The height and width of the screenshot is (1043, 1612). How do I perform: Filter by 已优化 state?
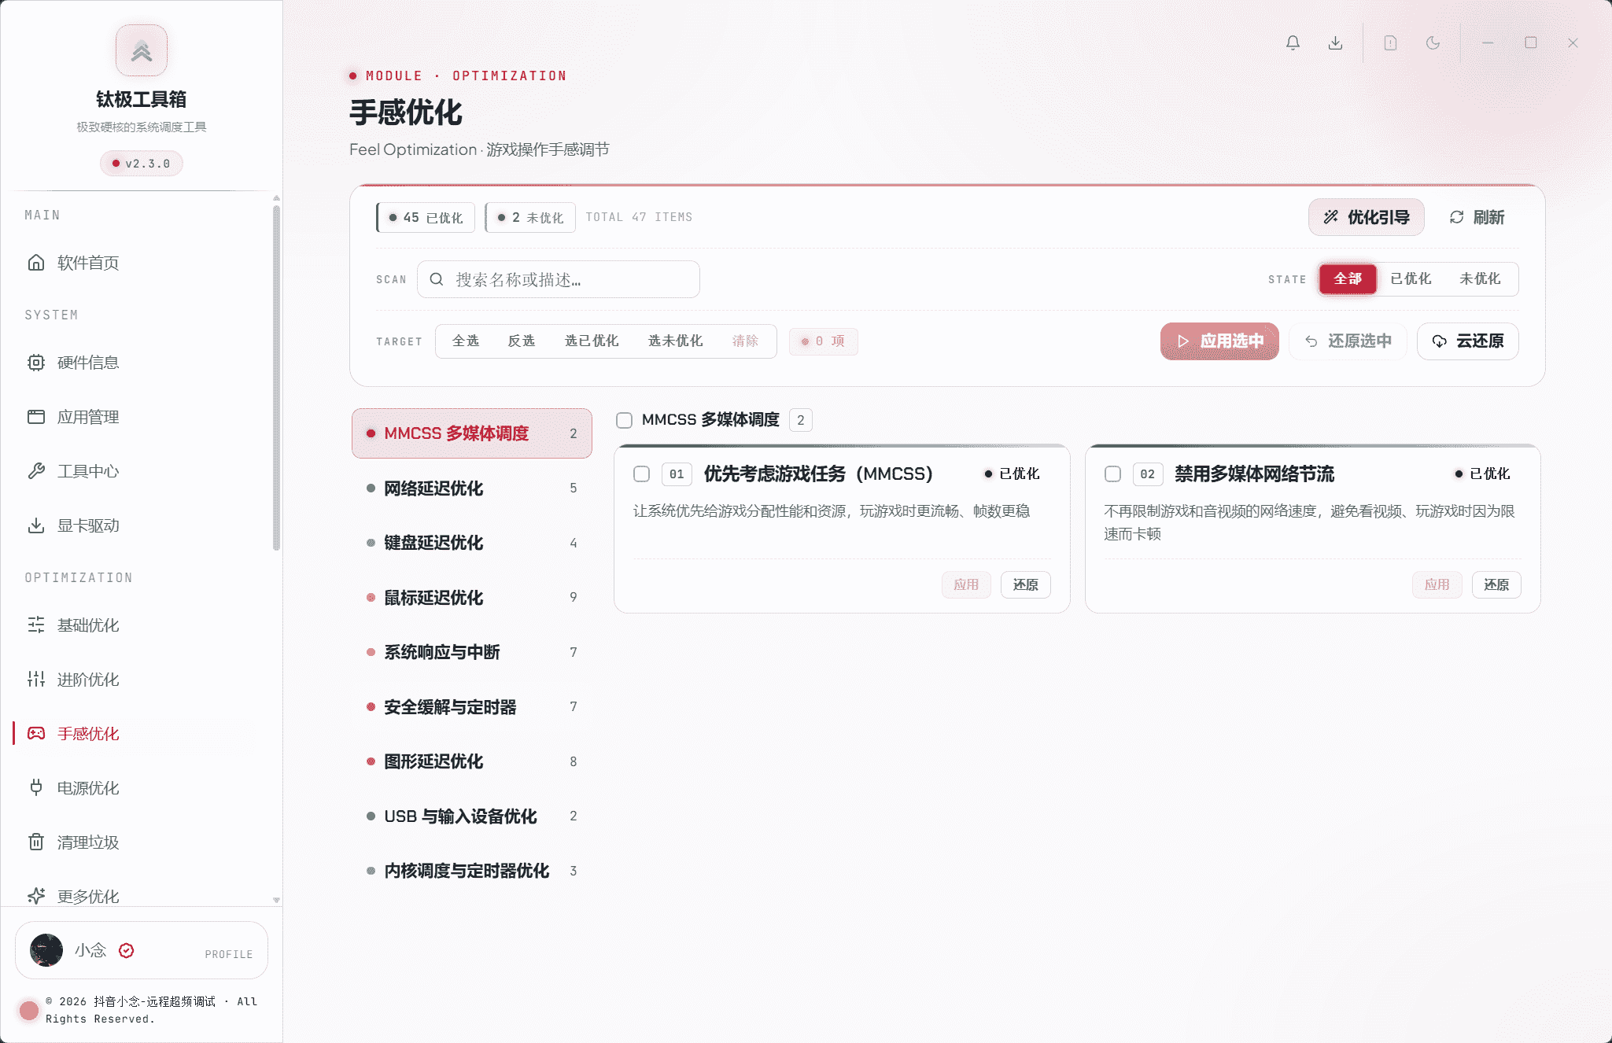coord(1411,279)
